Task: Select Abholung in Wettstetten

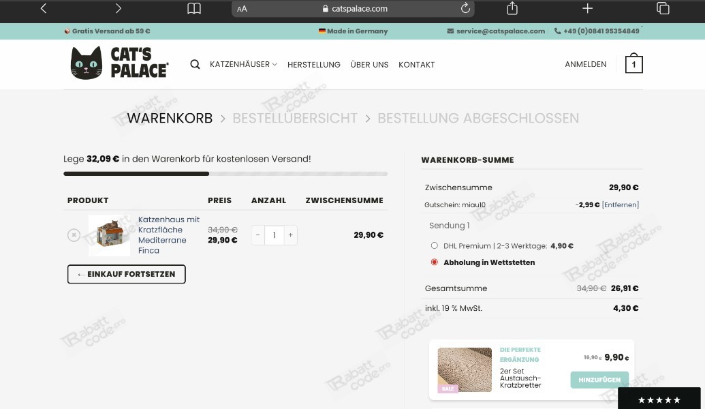Action: (434, 262)
